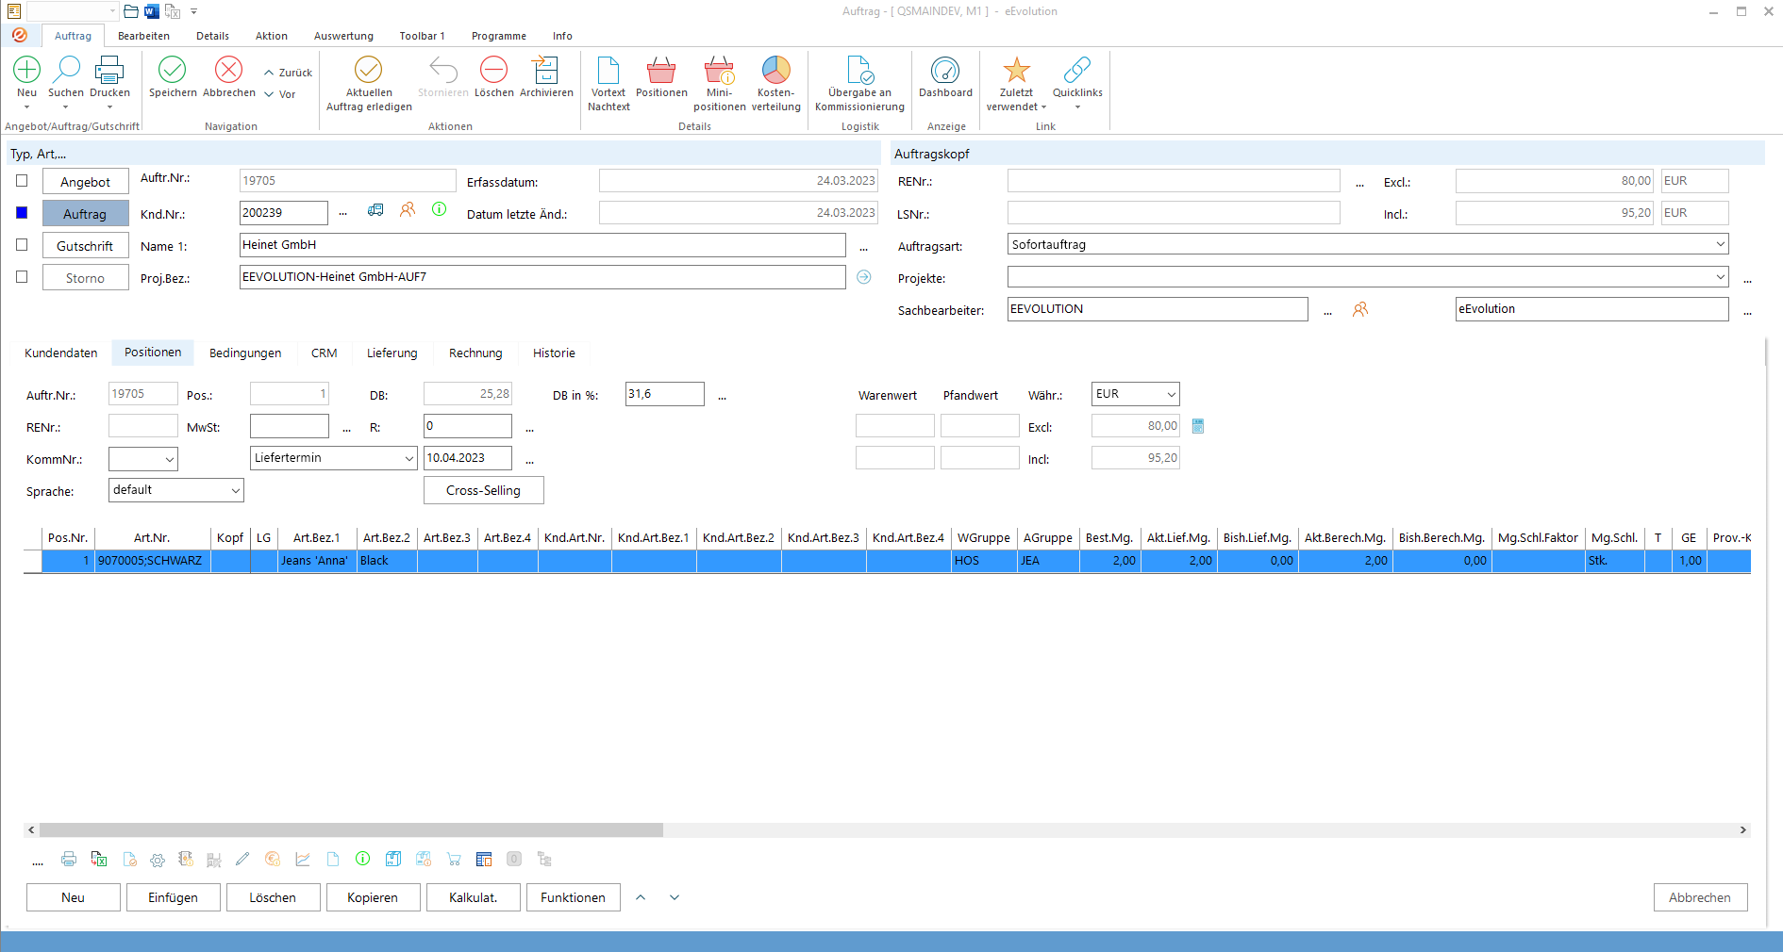Open Vortext Nachtext document icon
This screenshot has width=1783, height=952.
tap(608, 70)
